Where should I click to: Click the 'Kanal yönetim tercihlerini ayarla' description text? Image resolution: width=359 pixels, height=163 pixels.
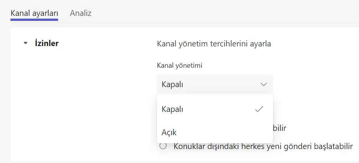pyautogui.click(x=214, y=43)
